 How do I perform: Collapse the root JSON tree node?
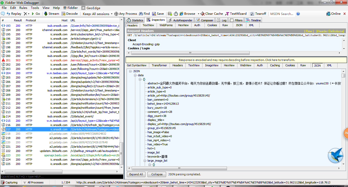130,71
